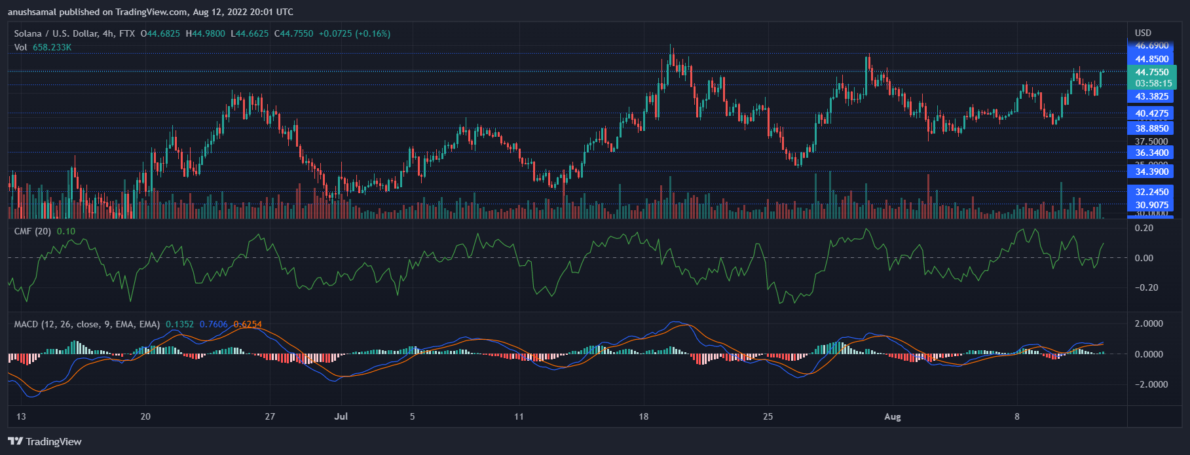Select the low value L44.6625
The height and width of the screenshot is (455, 1190).
(x=250, y=33)
